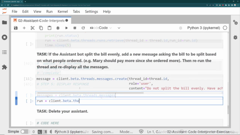The image size is (240, 135).
Task: Select the 02-Assistant-Code-Interpreter notebook tab
Action: [x=41, y=21]
